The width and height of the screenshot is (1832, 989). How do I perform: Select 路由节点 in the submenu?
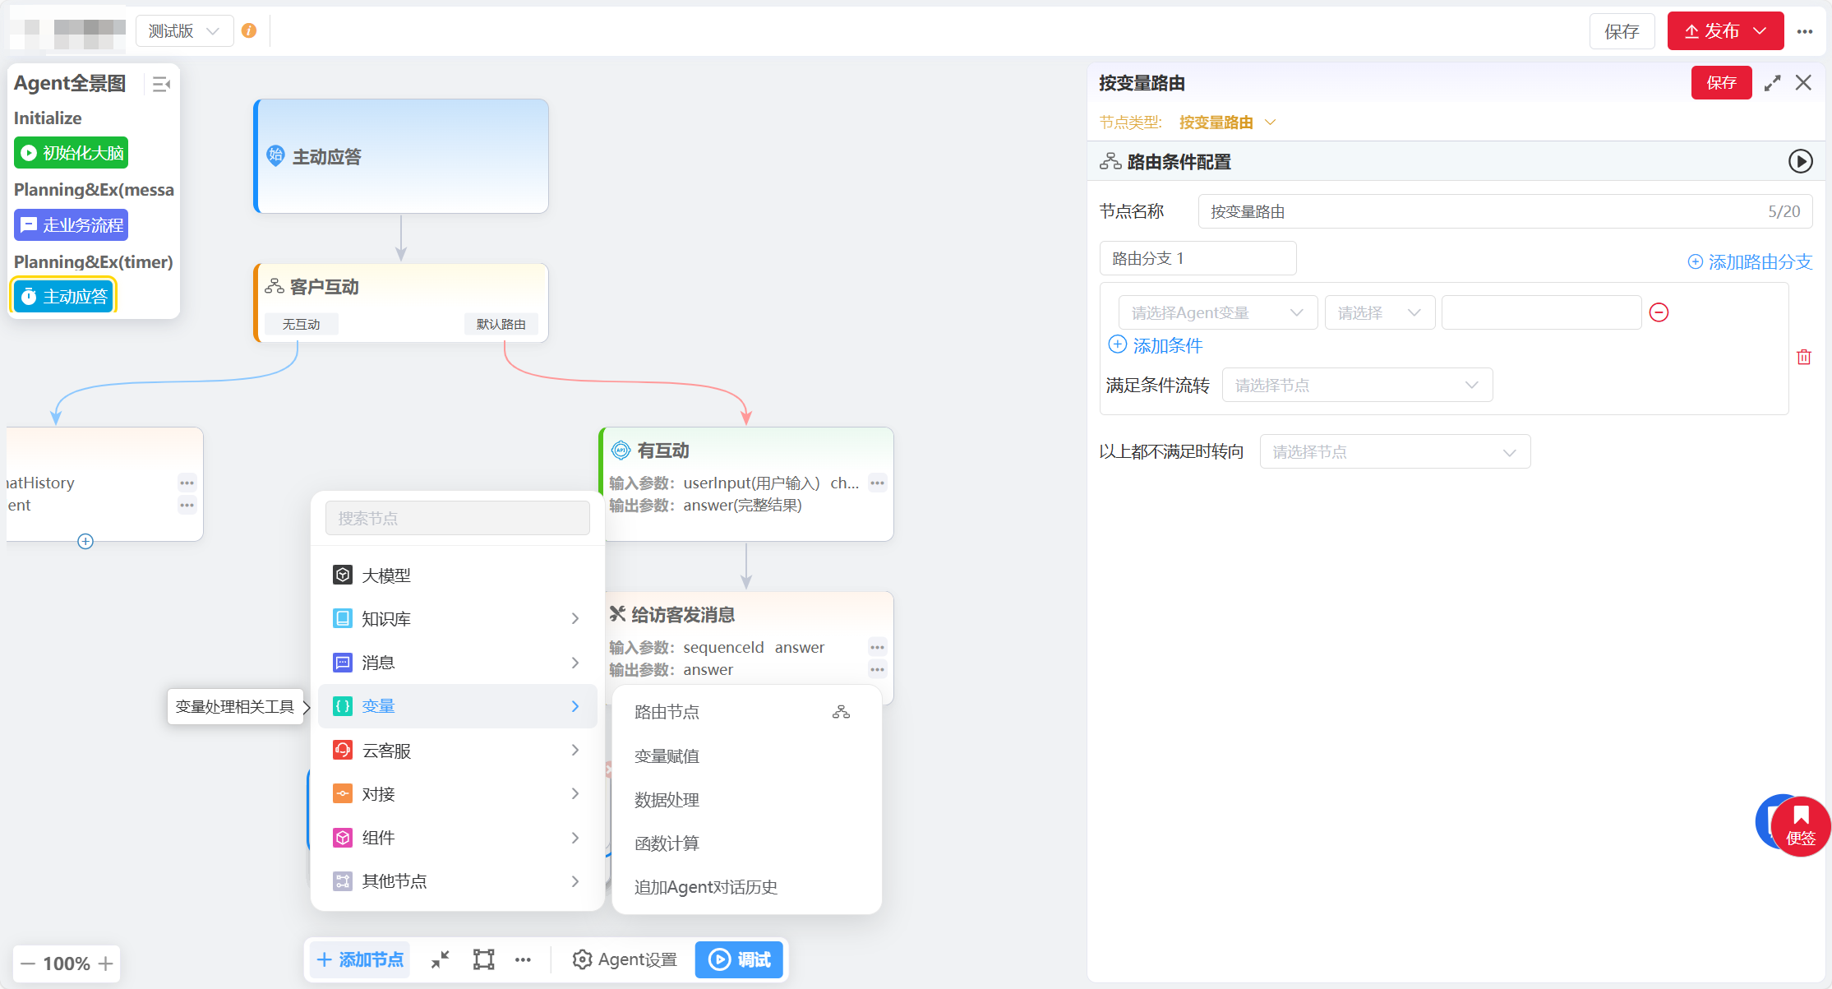[667, 712]
